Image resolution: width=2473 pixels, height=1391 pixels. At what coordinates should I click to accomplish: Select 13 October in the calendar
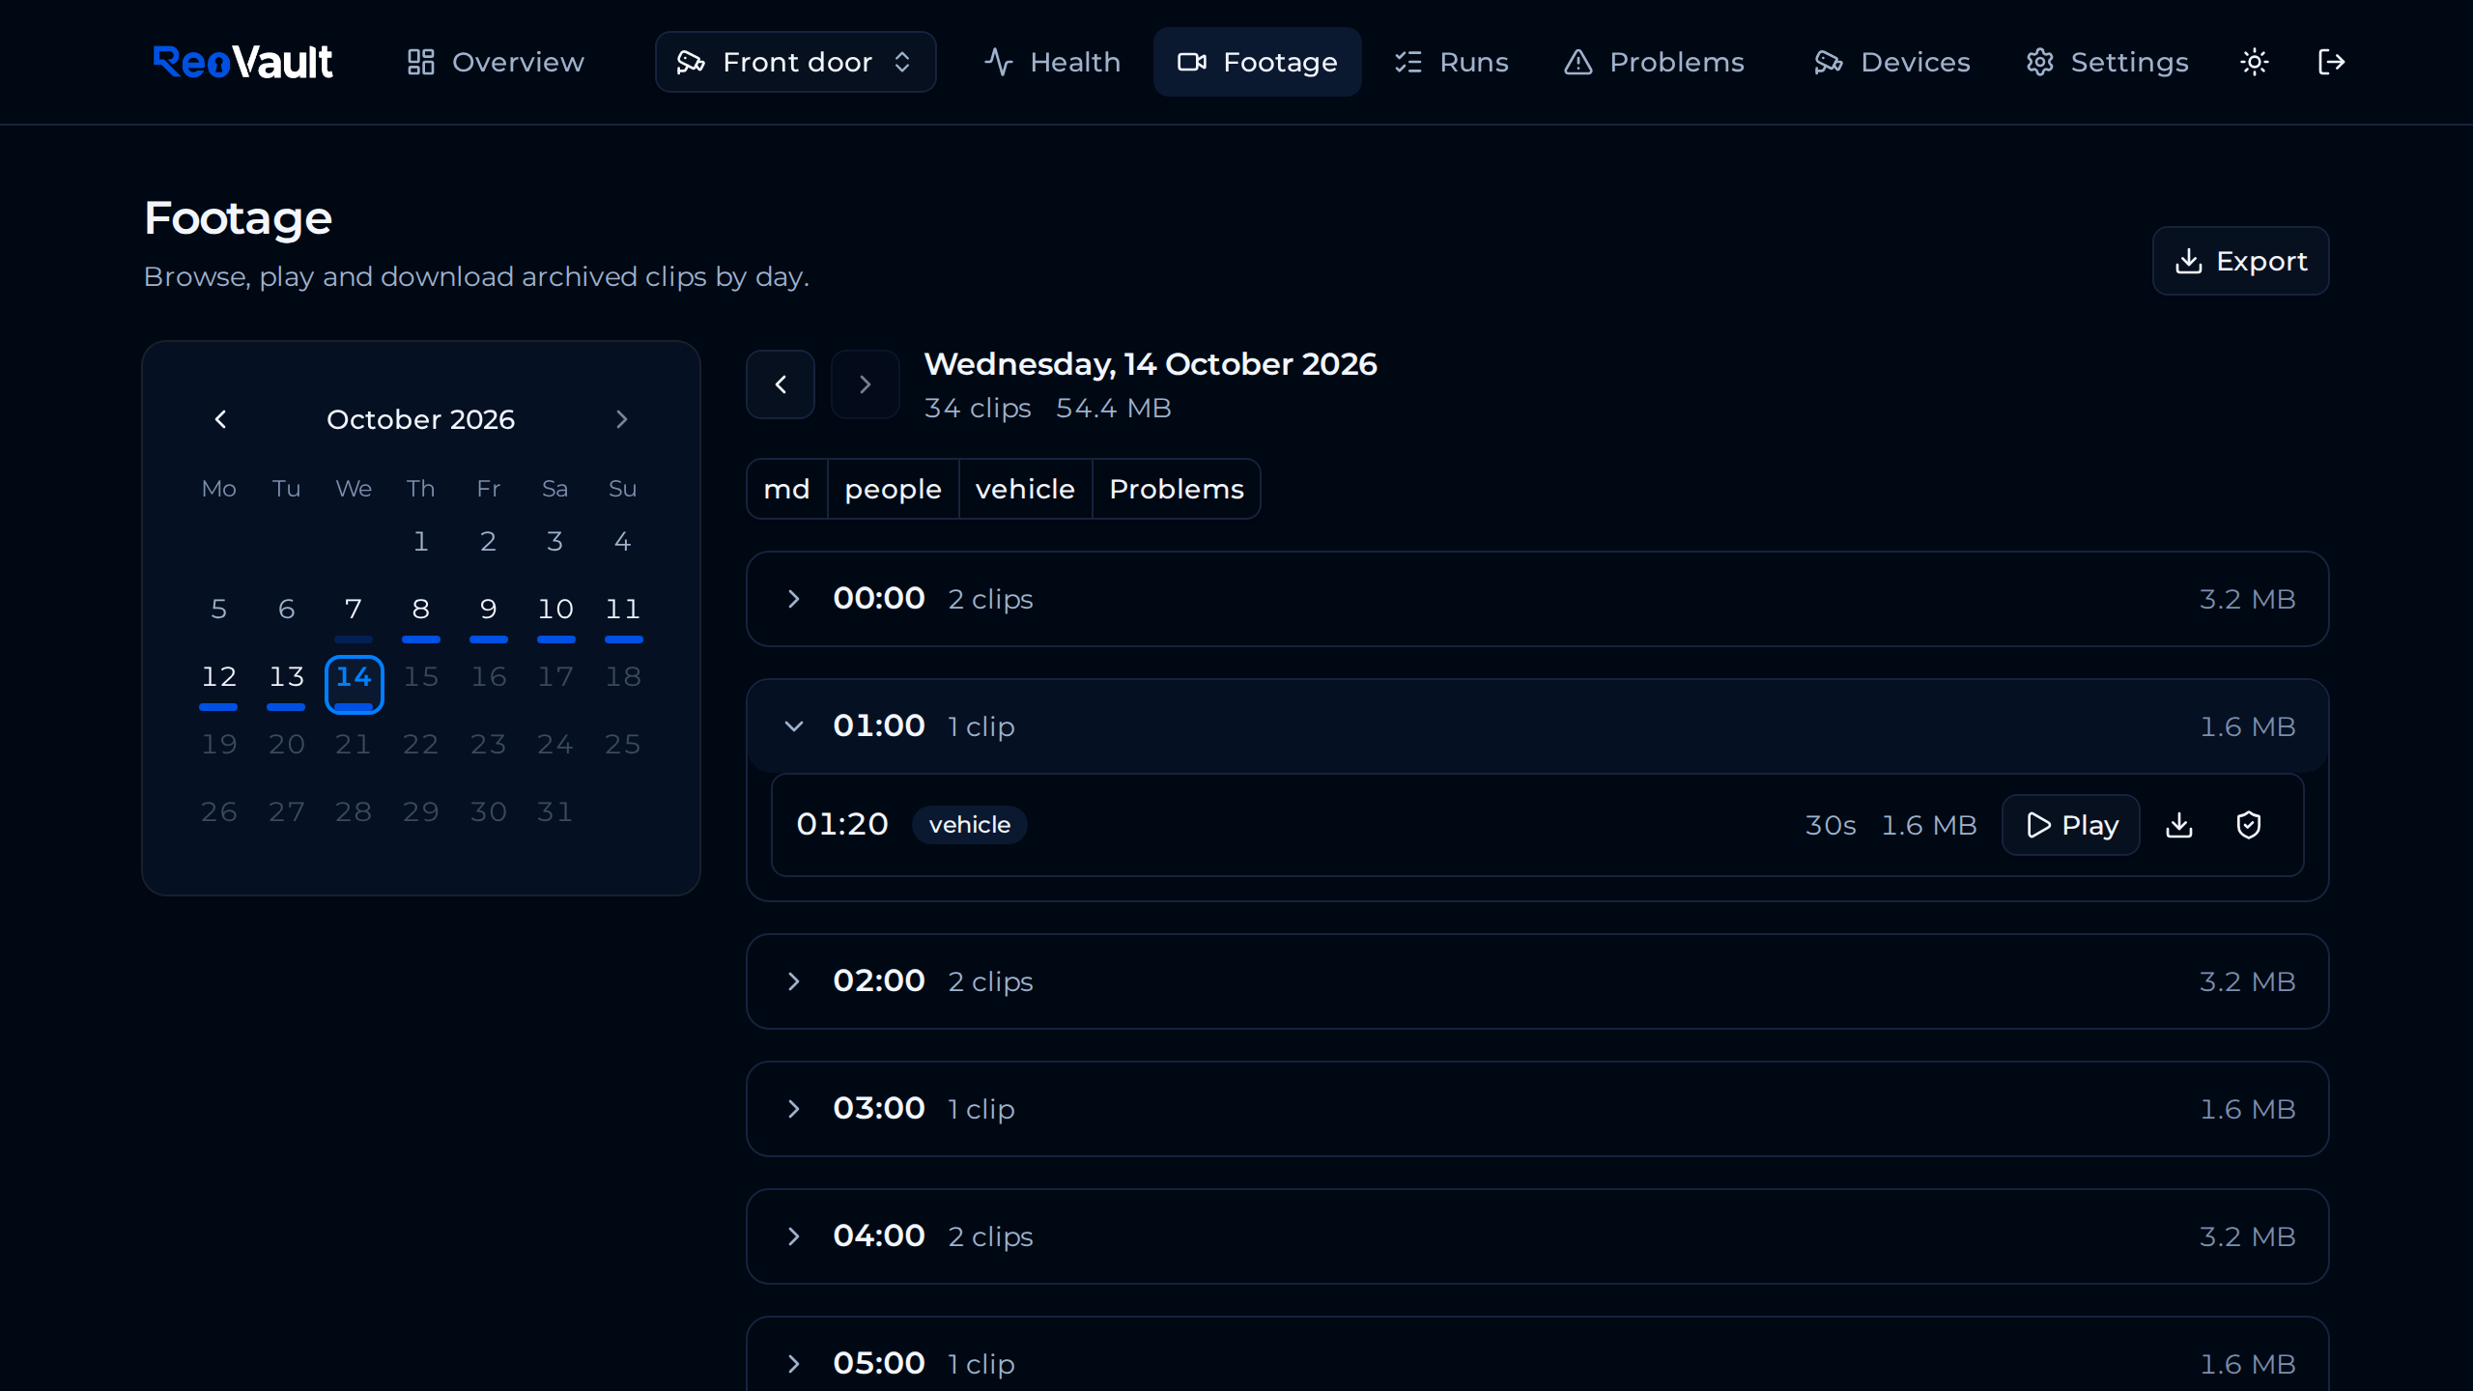coord(287,682)
